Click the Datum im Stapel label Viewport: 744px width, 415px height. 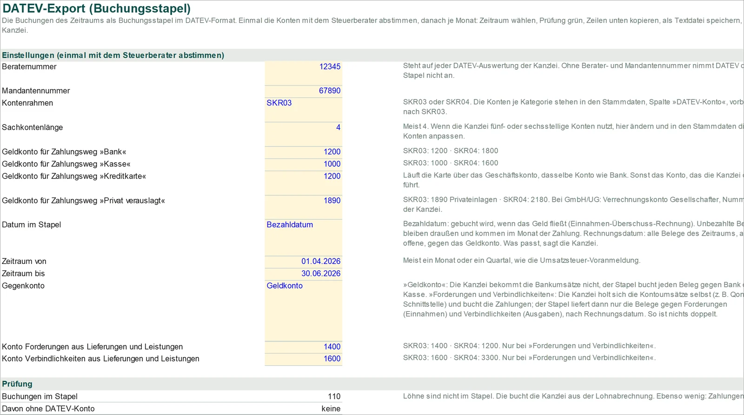pos(32,225)
